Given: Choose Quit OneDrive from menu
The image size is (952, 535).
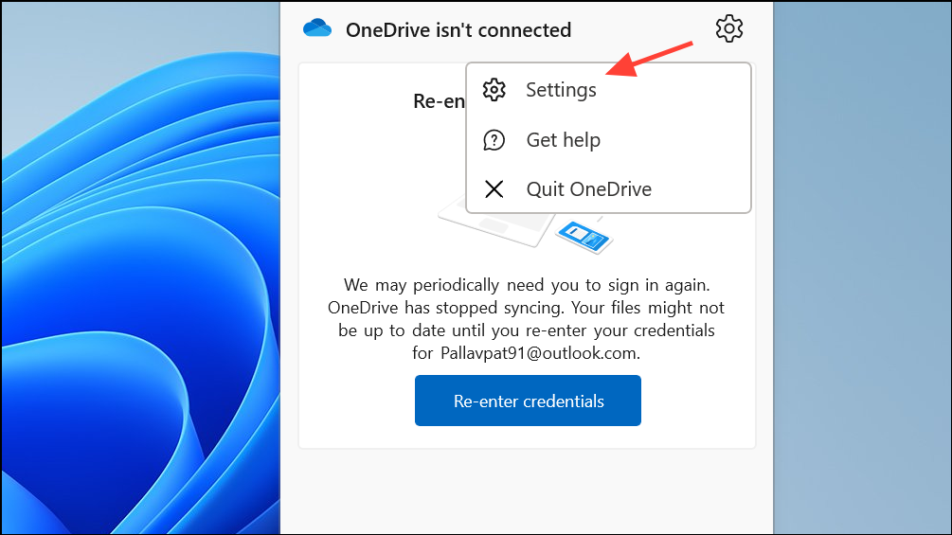Looking at the screenshot, I should [608, 189].
